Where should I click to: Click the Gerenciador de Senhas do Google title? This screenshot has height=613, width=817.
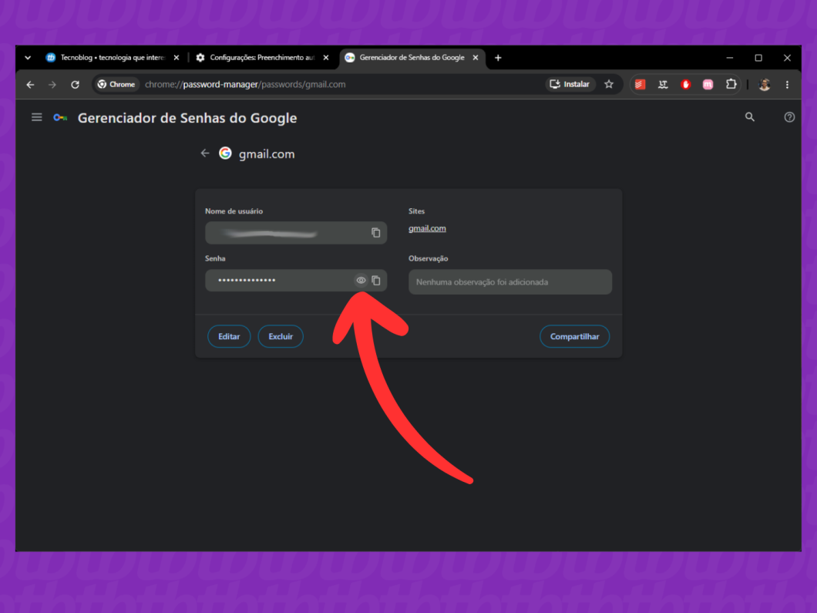(187, 118)
